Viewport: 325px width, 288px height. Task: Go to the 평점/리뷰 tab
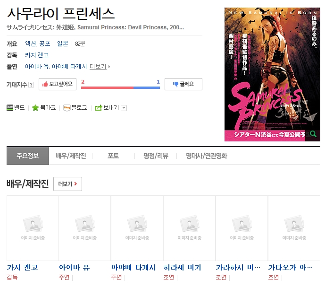pyautogui.click(x=156, y=156)
